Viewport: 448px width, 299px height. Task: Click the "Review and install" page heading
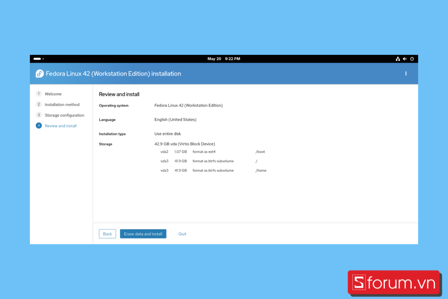pyautogui.click(x=119, y=95)
